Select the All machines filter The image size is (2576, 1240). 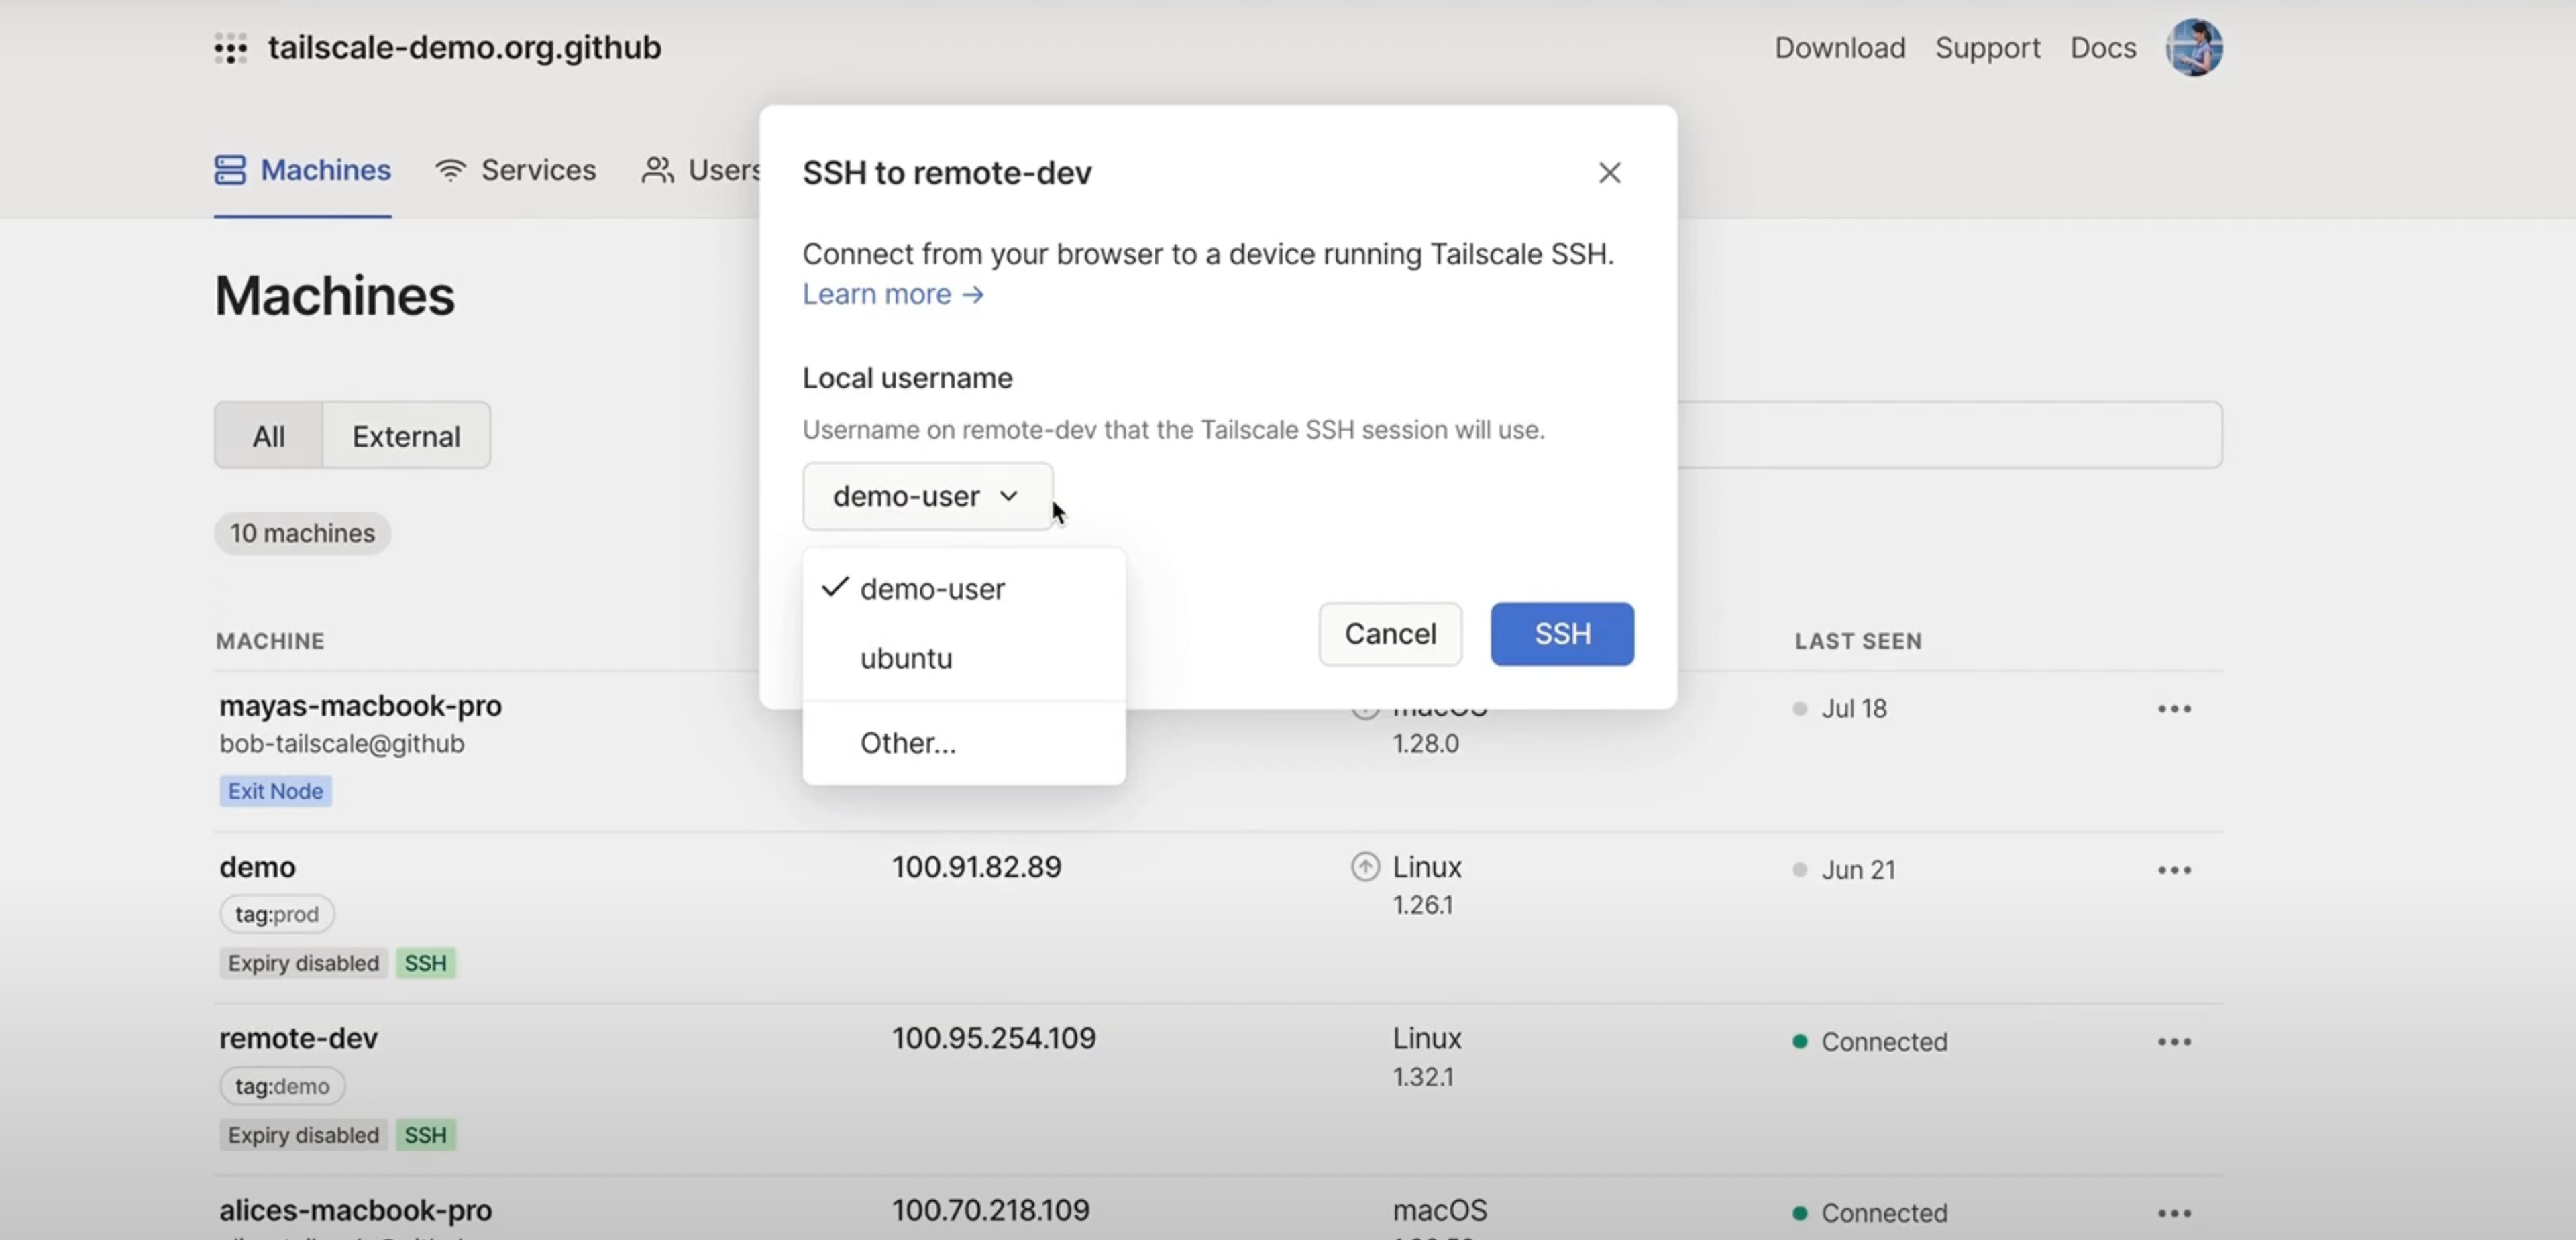[x=268, y=436]
